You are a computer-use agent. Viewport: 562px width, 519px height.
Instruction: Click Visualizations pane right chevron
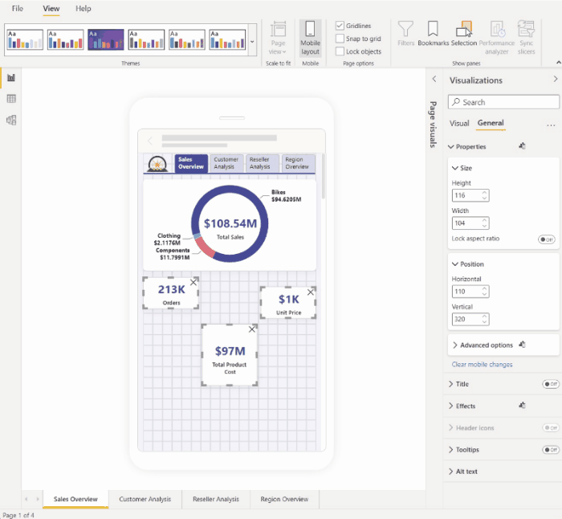pos(556,79)
